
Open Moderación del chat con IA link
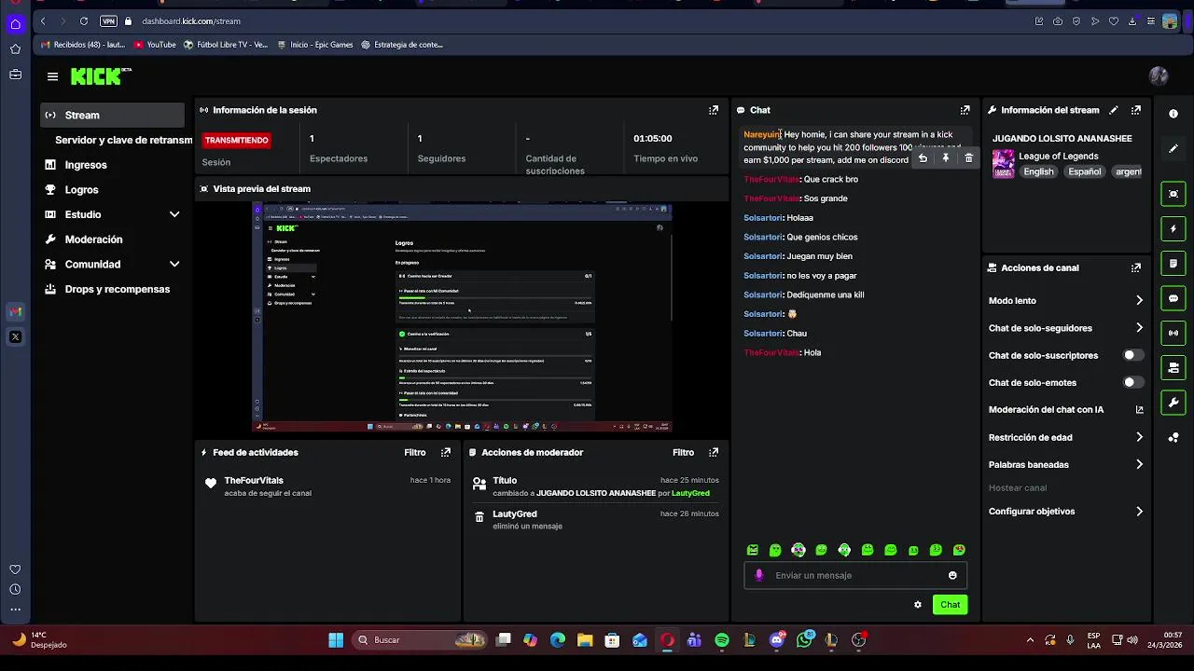[1065, 410]
